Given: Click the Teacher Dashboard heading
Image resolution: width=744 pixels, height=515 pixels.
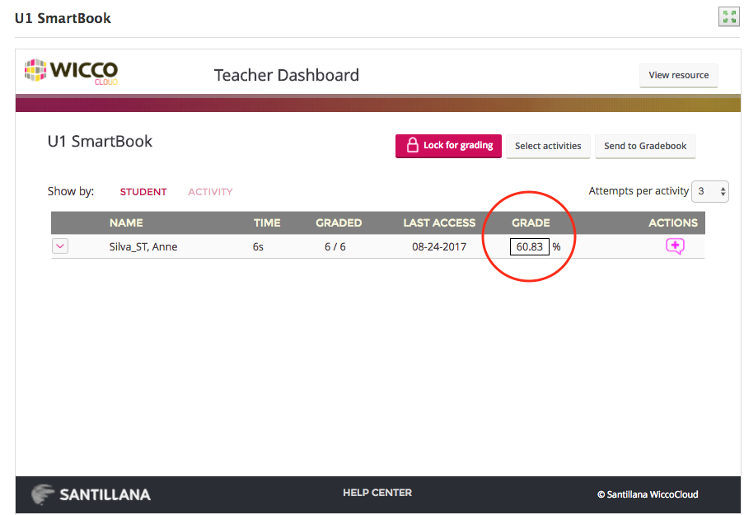Looking at the screenshot, I should 287,75.
